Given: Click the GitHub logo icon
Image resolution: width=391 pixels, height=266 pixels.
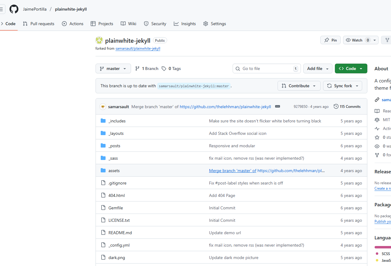Looking at the screenshot, I should tap(14, 9).
